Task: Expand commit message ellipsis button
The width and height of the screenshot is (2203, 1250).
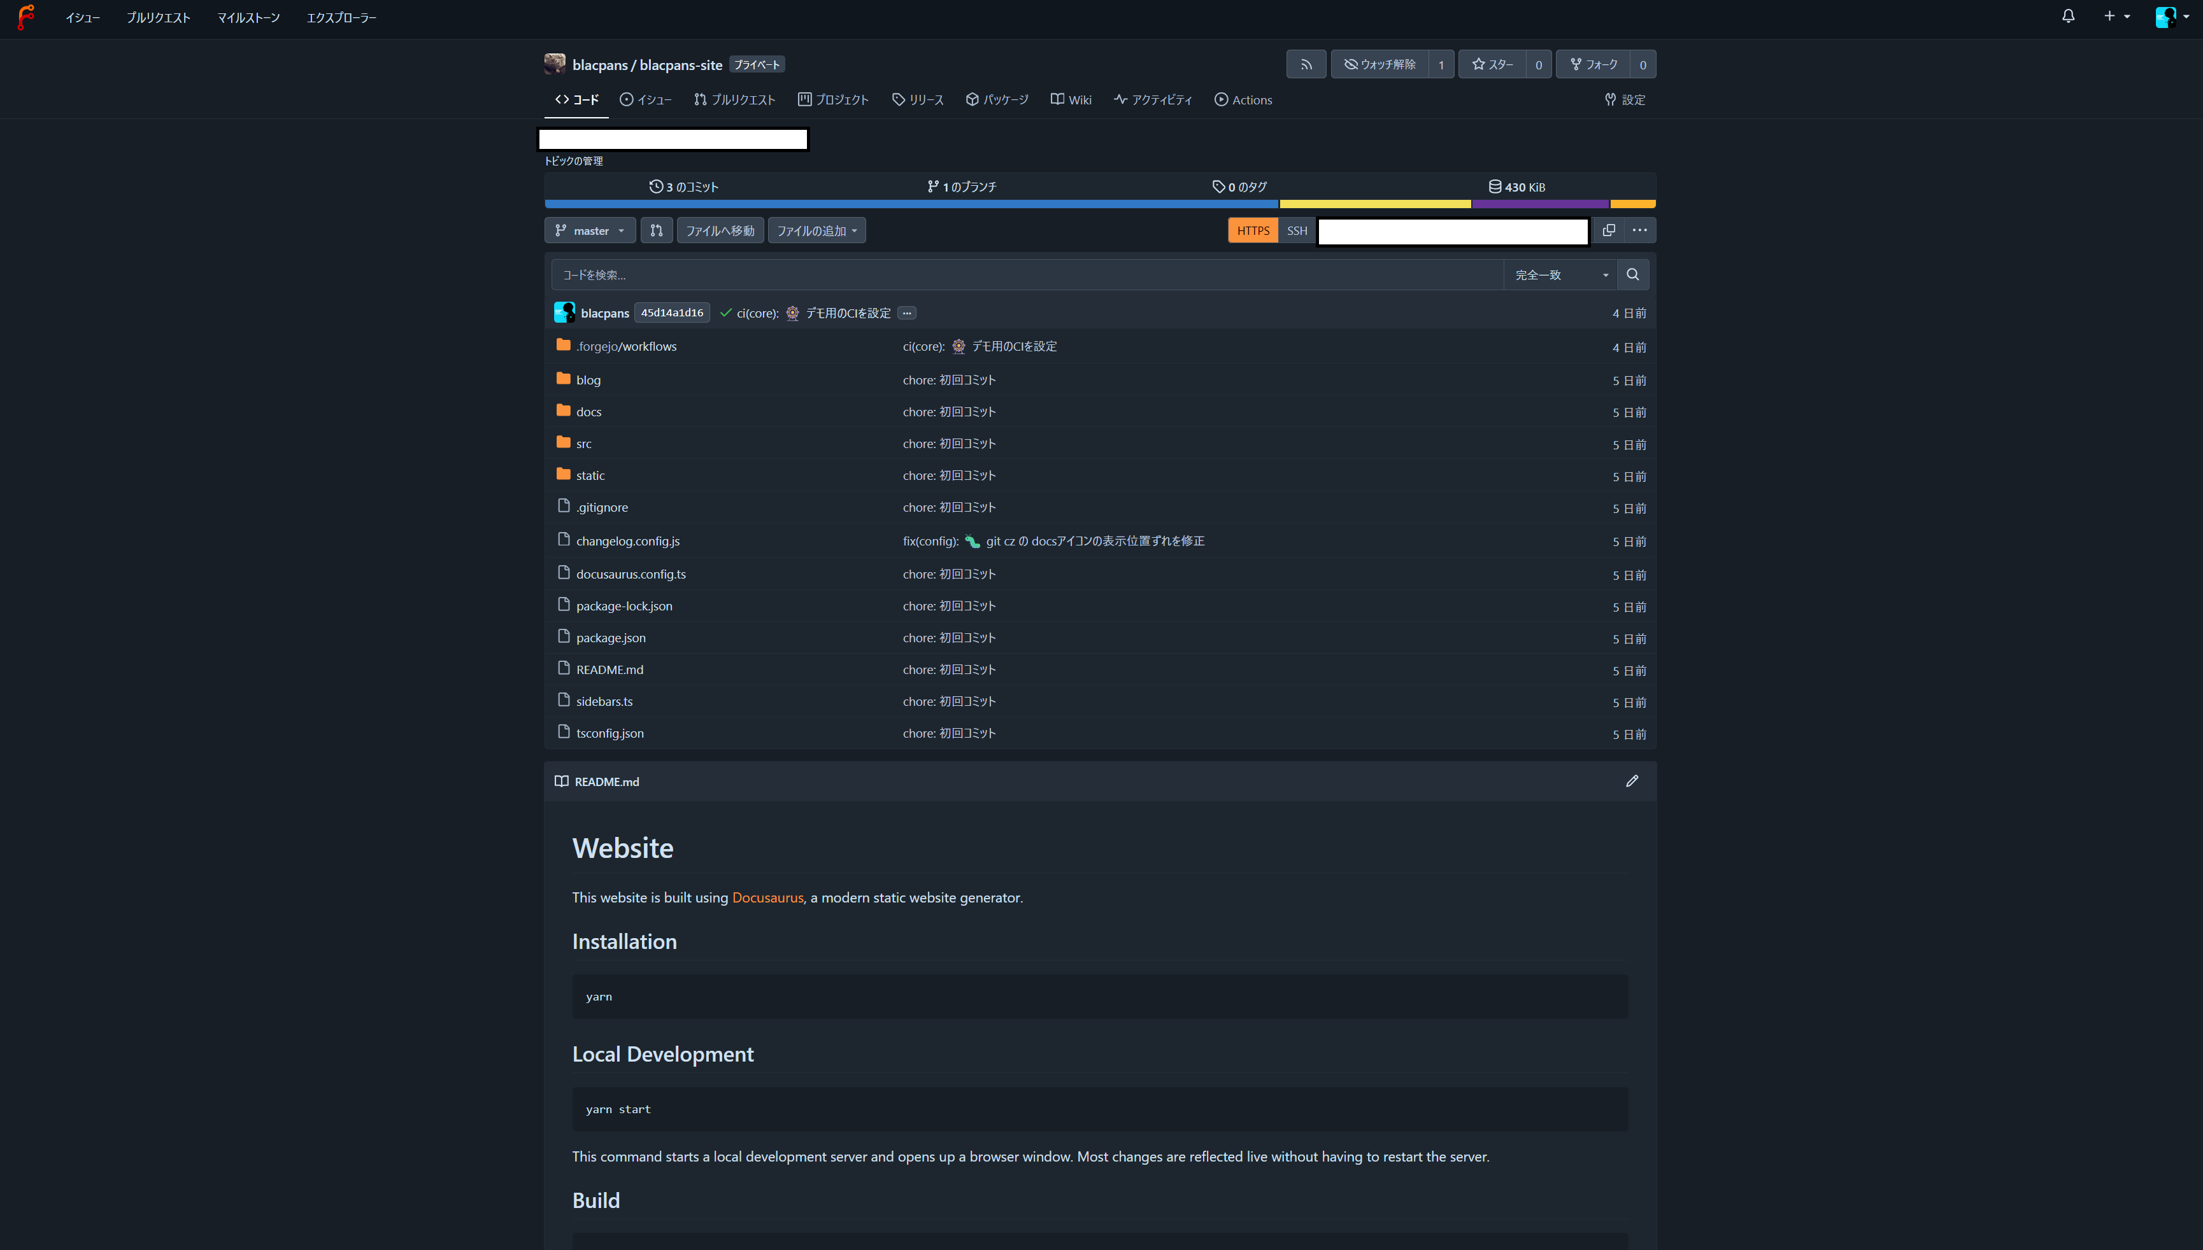Action: tap(907, 313)
